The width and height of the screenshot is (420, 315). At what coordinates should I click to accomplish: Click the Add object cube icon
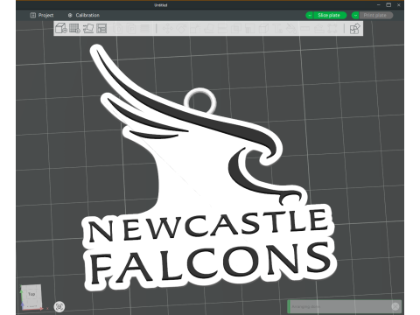tap(61, 28)
